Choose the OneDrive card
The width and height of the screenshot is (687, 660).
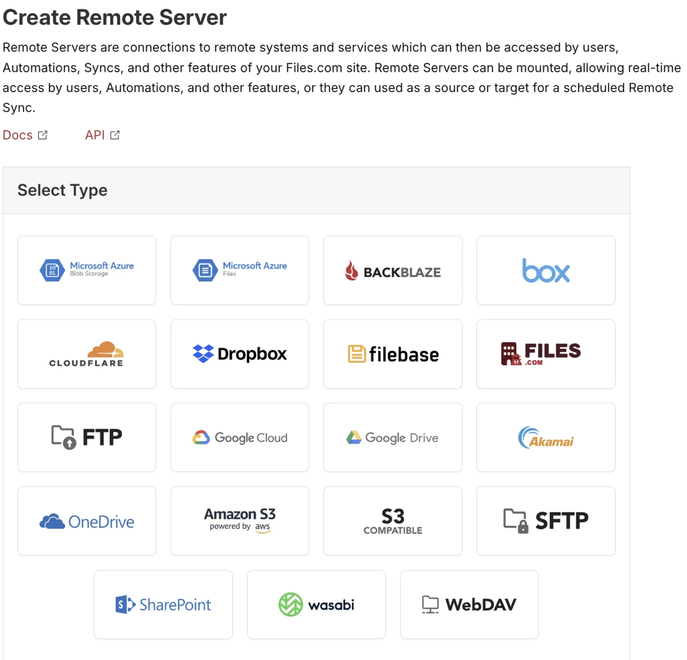point(87,521)
